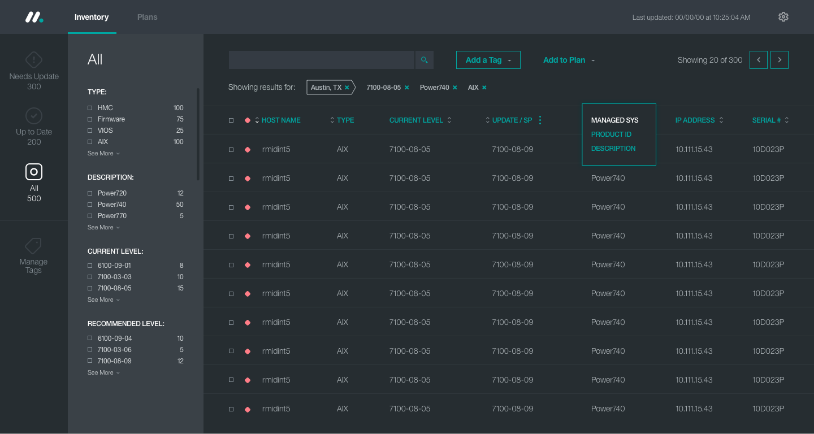Click the TYPE column header
The height and width of the screenshot is (434, 814).
click(x=345, y=120)
